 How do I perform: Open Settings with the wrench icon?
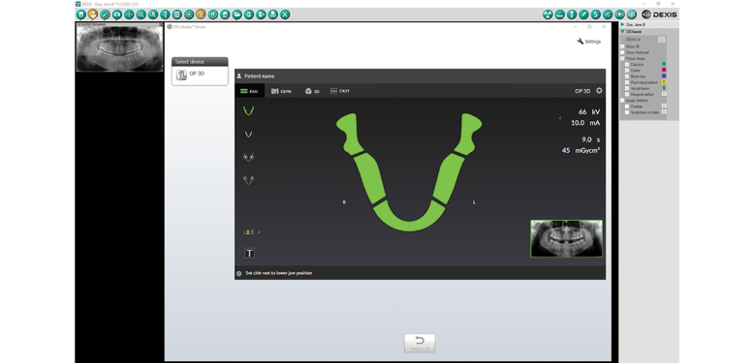click(x=589, y=42)
